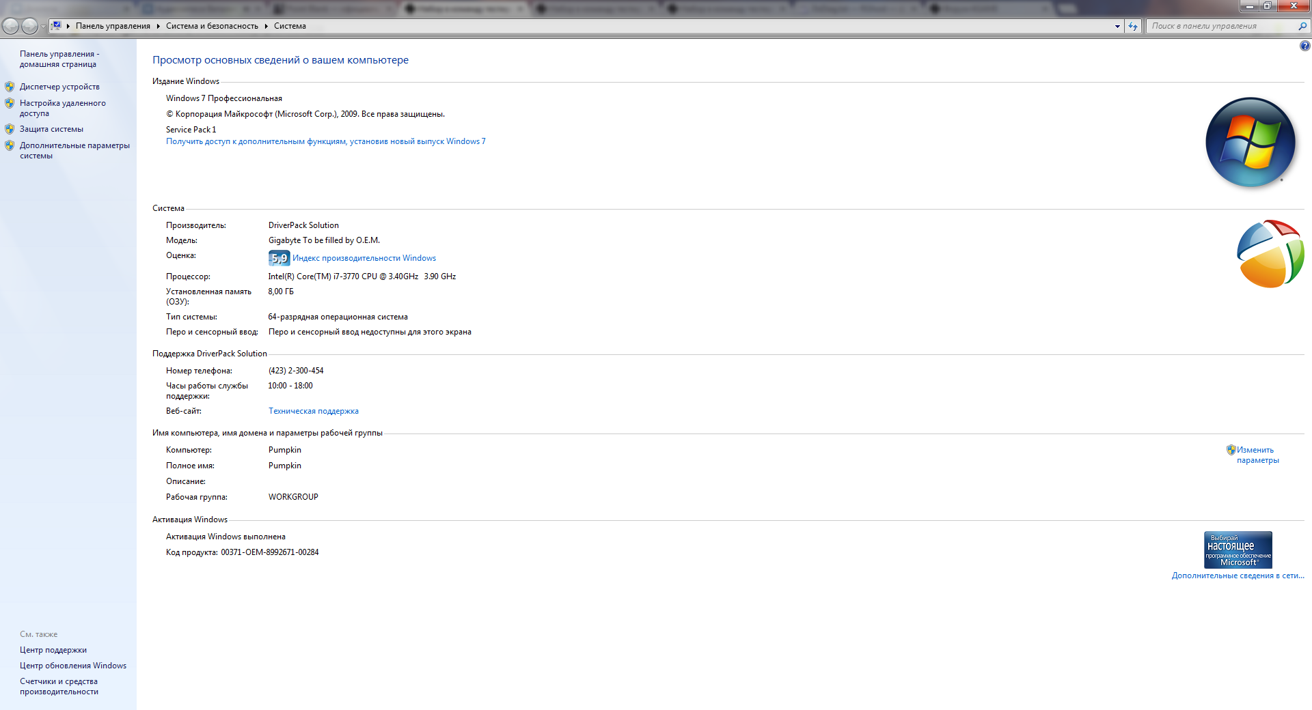Image resolution: width=1312 pixels, height=710 pixels.
Task: Select WORKGROUP workgroup value
Action: click(293, 497)
